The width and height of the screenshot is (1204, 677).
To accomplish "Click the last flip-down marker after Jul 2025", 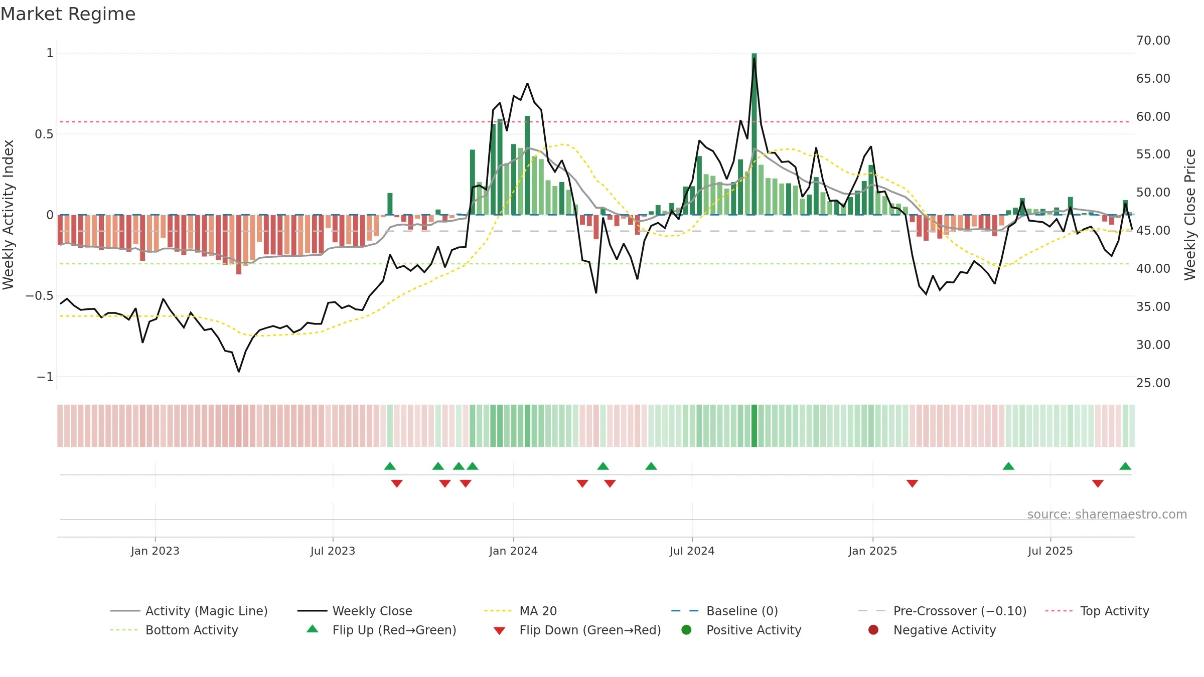I will [1098, 483].
